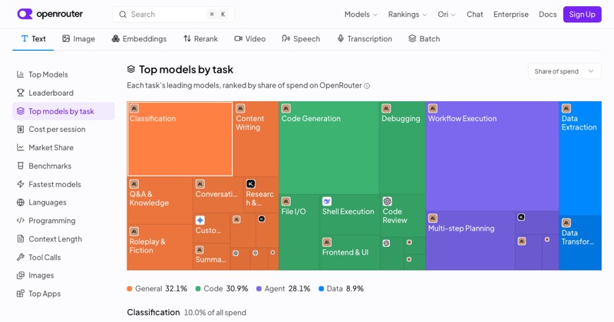Click the model icon above Roleplay & Fiction
614x322 pixels.
click(134, 232)
